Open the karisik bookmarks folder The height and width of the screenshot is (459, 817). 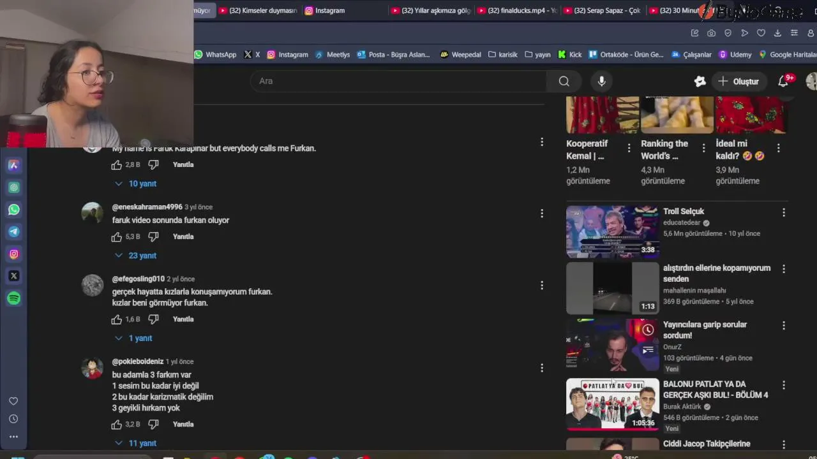tap(503, 55)
